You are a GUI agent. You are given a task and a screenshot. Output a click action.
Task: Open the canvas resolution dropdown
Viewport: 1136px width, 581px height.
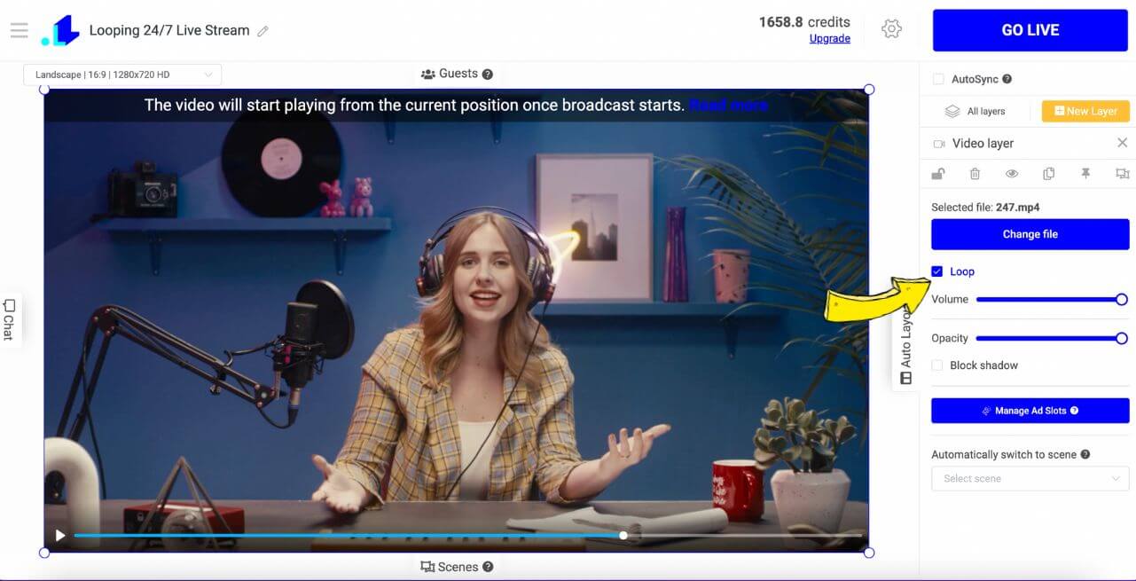[122, 75]
